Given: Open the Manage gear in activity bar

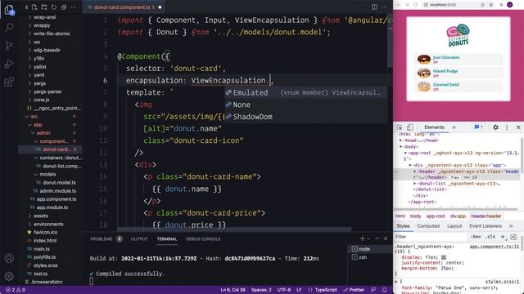Looking at the screenshot, I should coord(9,276).
